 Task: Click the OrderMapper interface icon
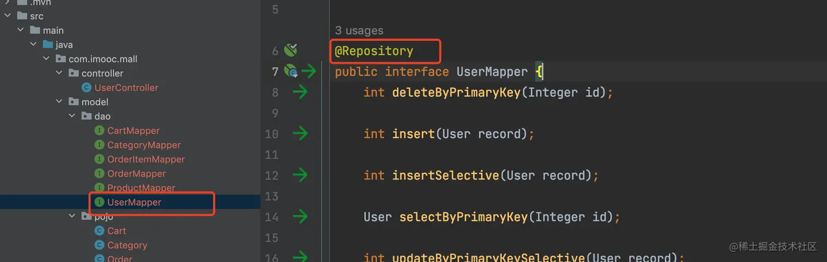point(99,173)
